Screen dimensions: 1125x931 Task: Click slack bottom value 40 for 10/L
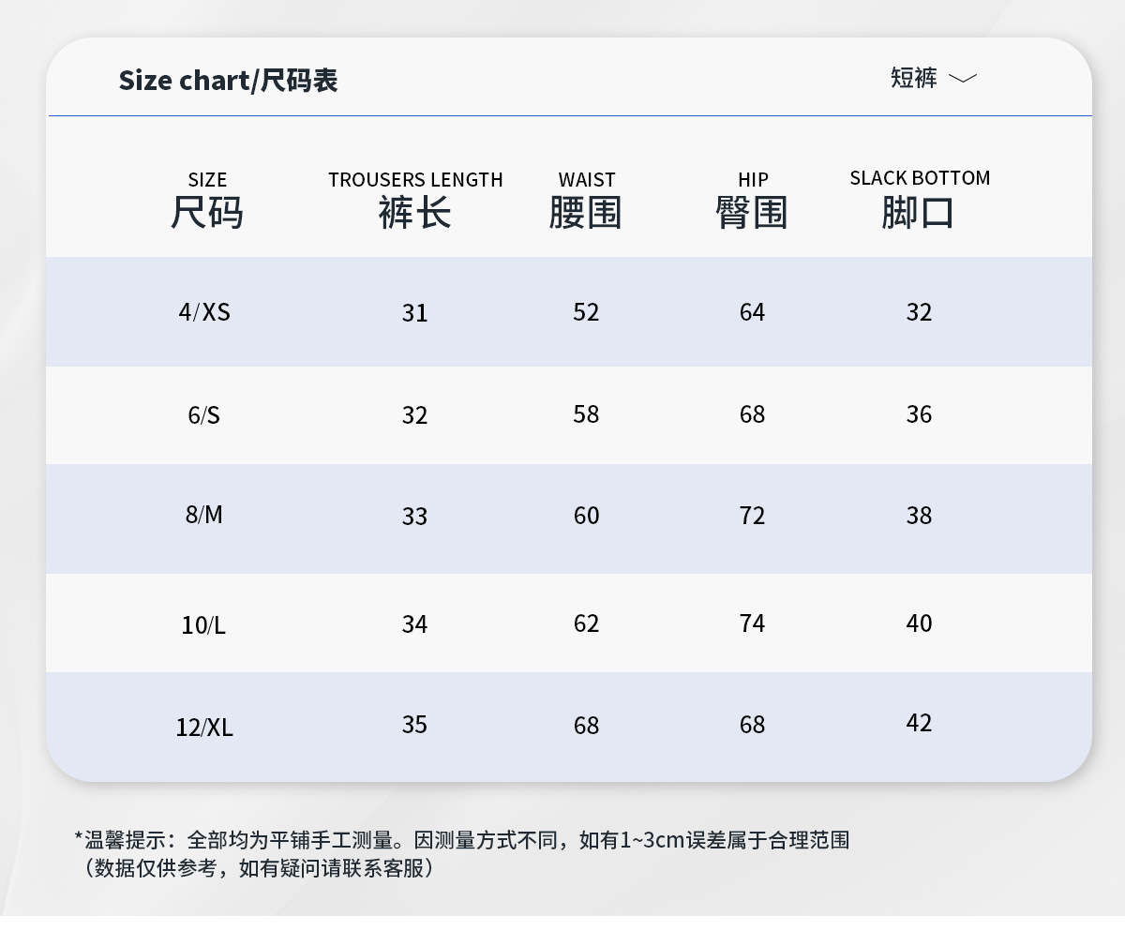[x=919, y=623]
